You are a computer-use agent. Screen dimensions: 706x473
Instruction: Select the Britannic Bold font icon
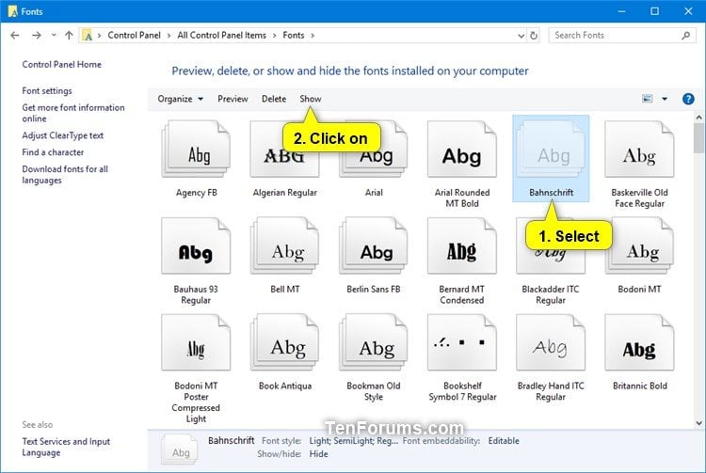pyautogui.click(x=639, y=342)
